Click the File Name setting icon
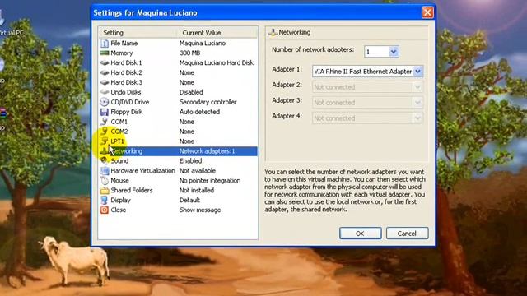 point(105,44)
